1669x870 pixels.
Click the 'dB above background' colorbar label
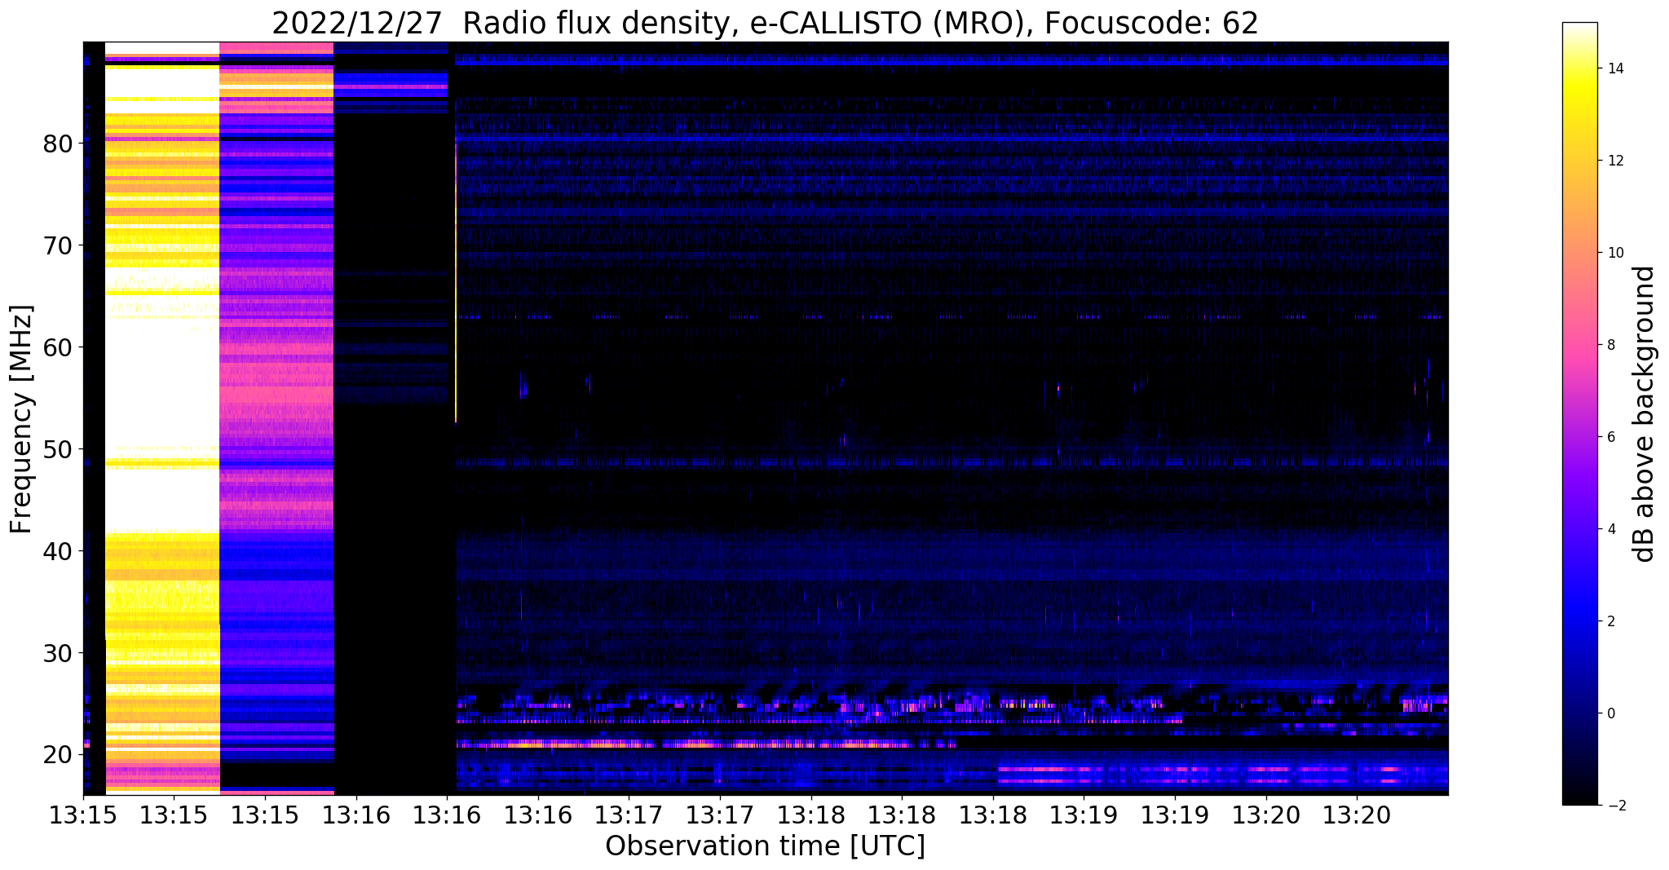coord(1645,414)
